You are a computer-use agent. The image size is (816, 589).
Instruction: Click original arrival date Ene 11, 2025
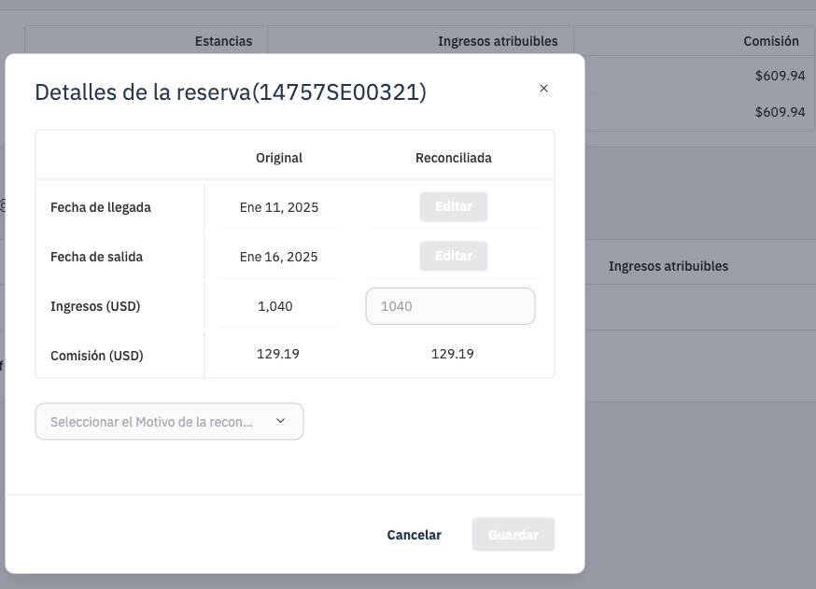pyautogui.click(x=279, y=207)
